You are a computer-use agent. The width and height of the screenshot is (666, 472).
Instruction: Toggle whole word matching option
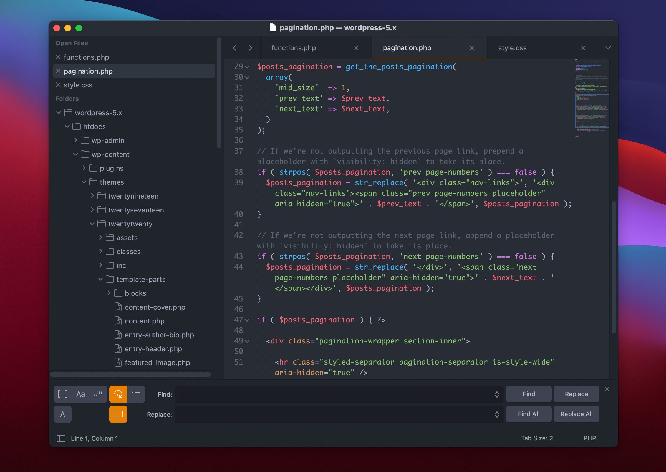[98, 394]
